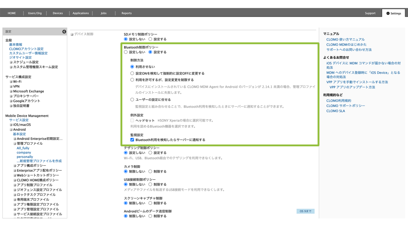The height and width of the screenshot is (229, 408).
Task: Switch to the Reports tab
Action: [126, 13]
